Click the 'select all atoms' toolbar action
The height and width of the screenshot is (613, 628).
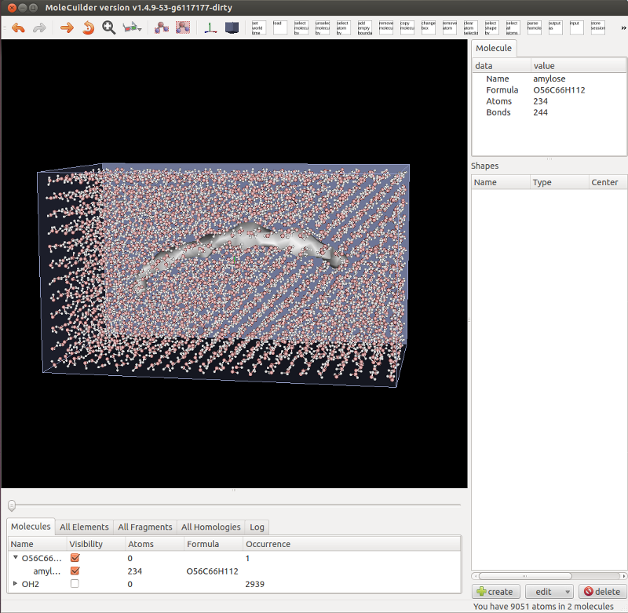[x=513, y=27]
